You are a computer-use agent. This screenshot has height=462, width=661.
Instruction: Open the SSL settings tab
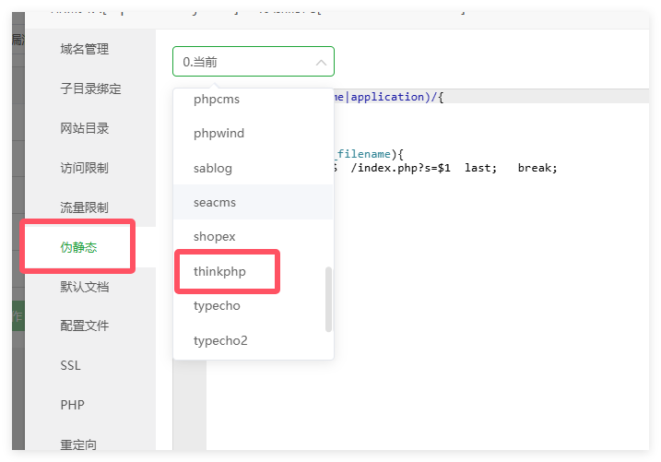click(x=70, y=365)
